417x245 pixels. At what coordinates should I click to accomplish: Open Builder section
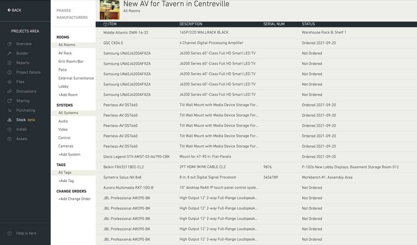pos(23,53)
